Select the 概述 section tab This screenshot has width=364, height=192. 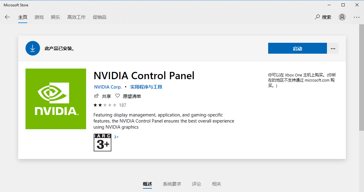[x=147, y=184]
